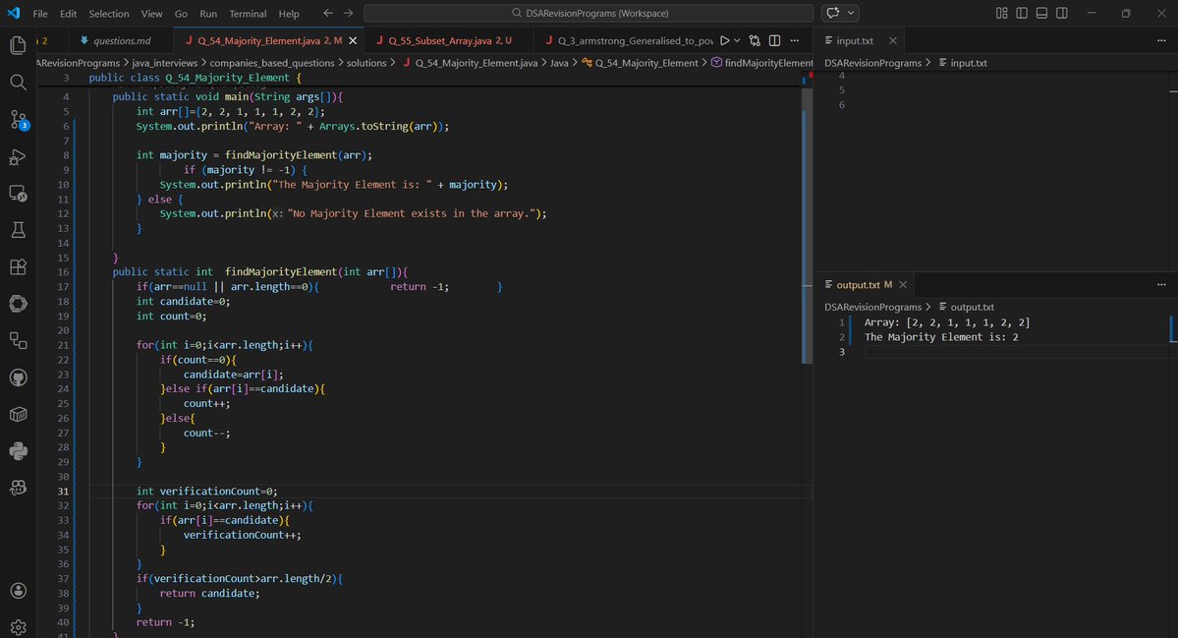Go forward with the right arrow
The width and height of the screenshot is (1178, 638).
tap(348, 13)
